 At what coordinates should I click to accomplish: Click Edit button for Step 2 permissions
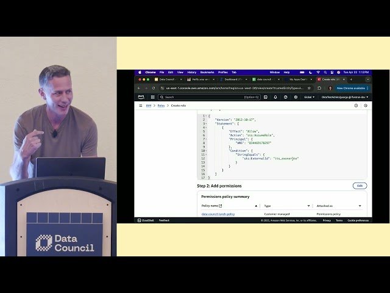click(360, 186)
